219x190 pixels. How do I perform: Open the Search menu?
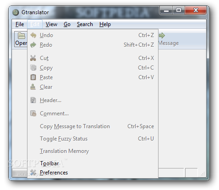coord(85,24)
